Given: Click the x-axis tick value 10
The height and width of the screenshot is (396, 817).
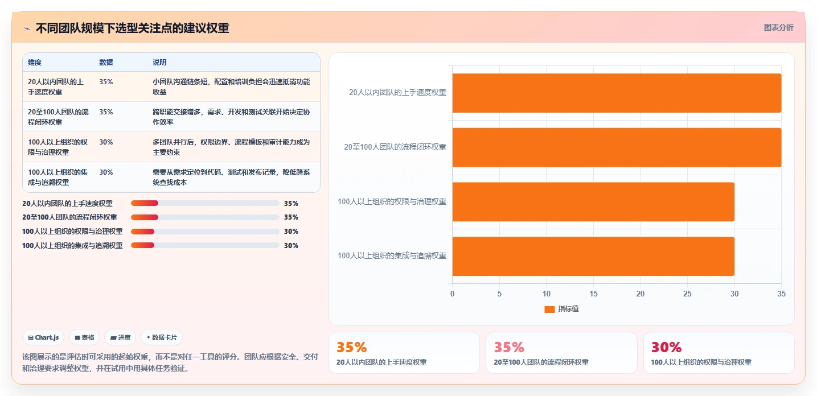Looking at the screenshot, I should pyautogui.click(x=547, y=294).
